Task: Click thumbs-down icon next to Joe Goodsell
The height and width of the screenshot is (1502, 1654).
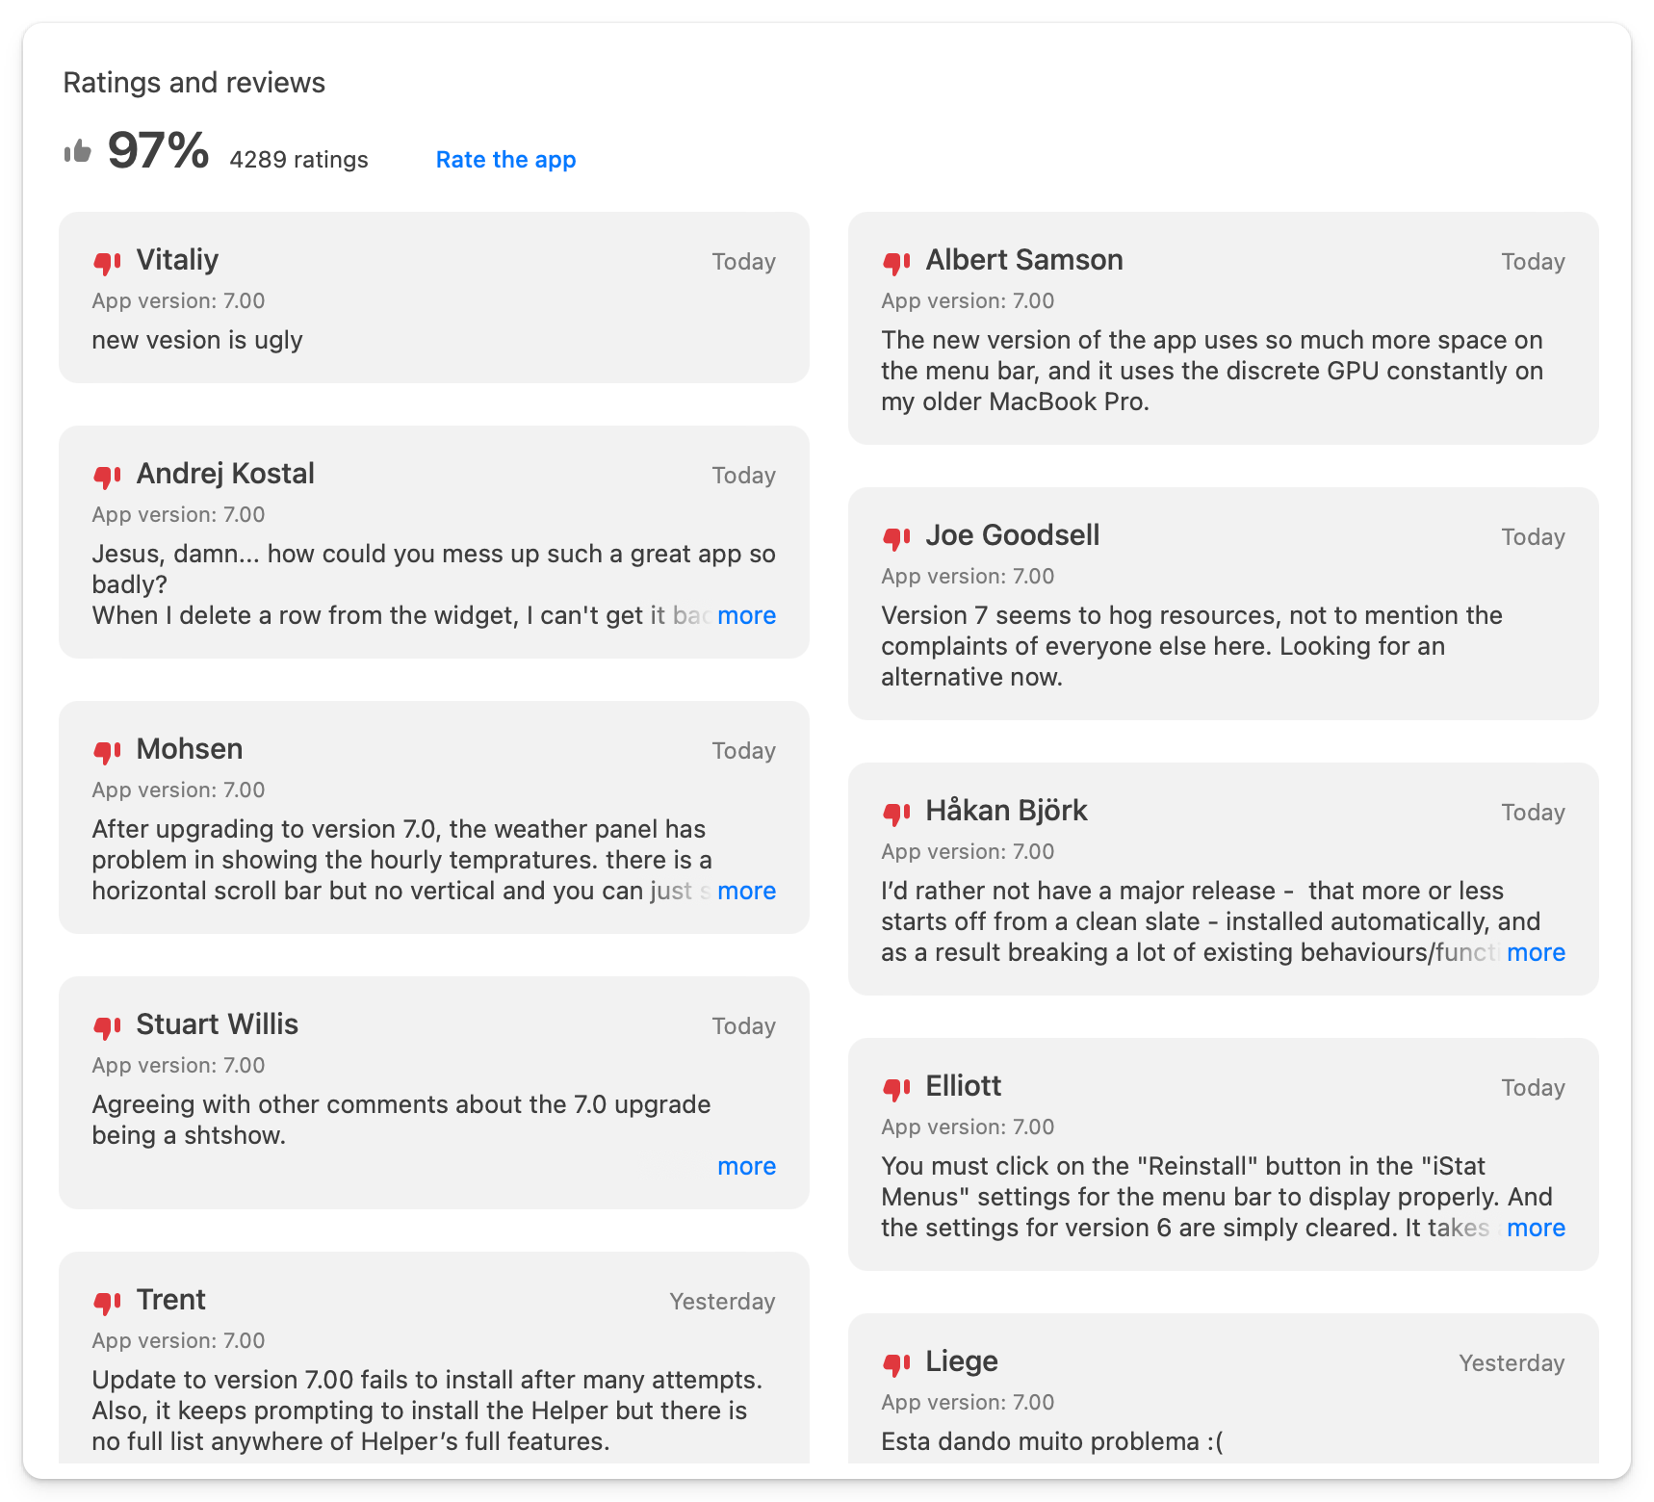Action: [896, 537]
